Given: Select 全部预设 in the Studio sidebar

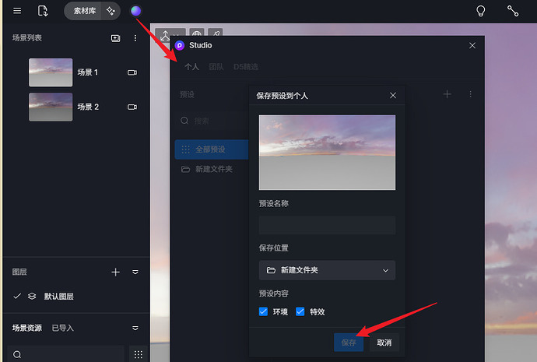Looking at the screenshot, I should point(212,149).
